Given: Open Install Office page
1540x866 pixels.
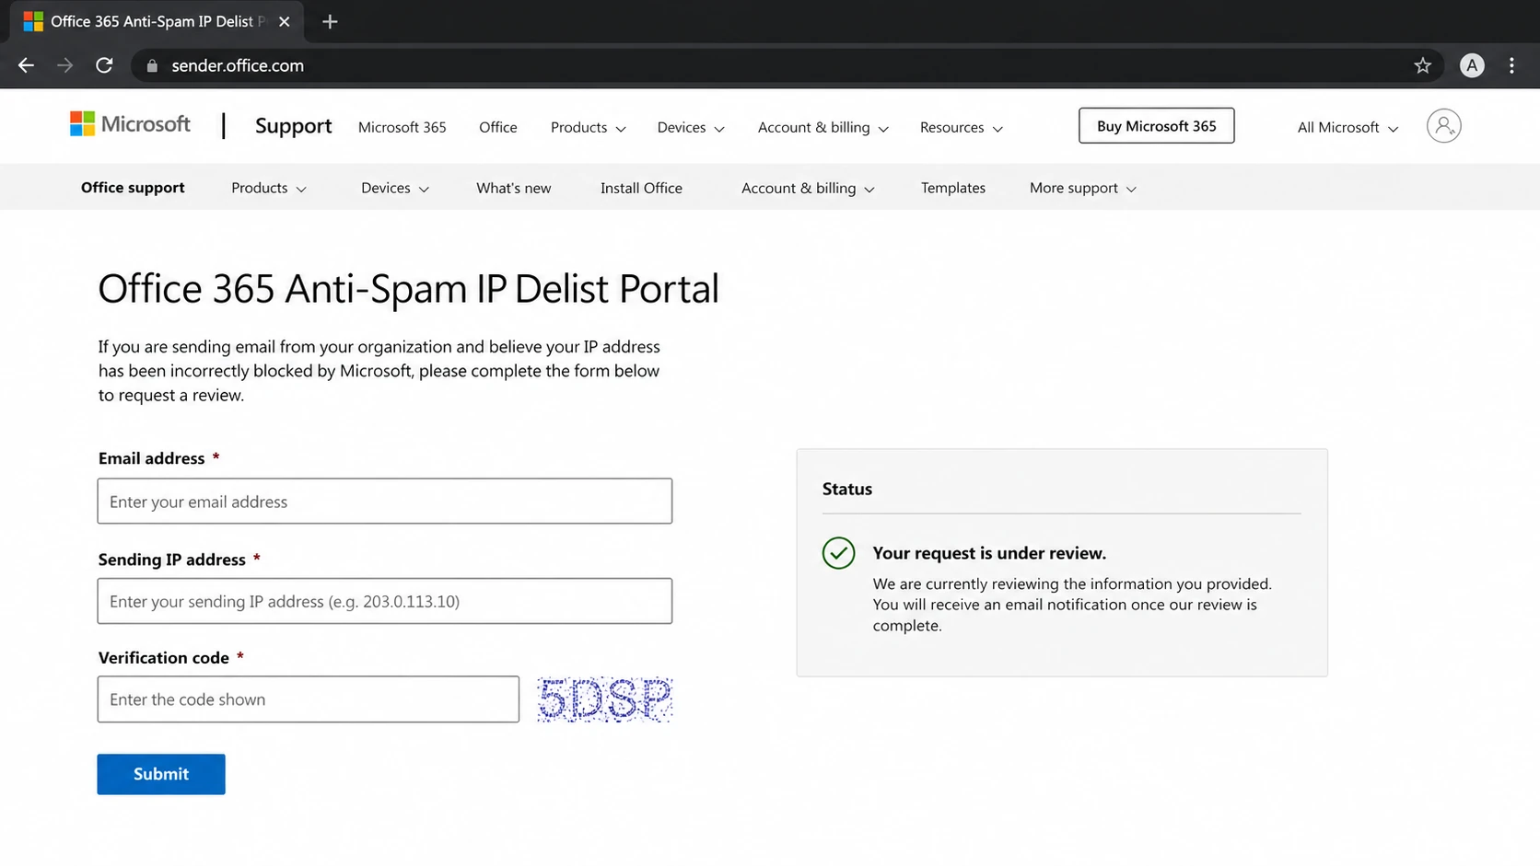Looking at the screenshot, I should point(641,188).
